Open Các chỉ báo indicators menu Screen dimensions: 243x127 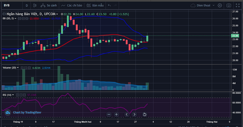[71, 6]
